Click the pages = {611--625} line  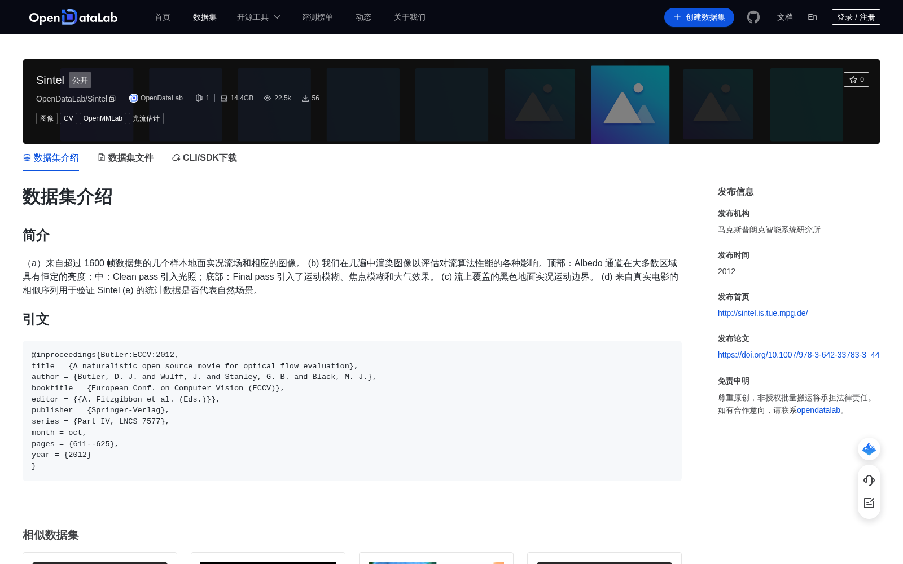tap(75, 444)
